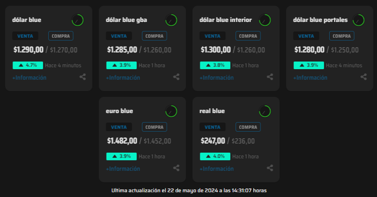The image size is (377, 197).
Task: Click share icon on dólar blue card
Action: point(83,77)
